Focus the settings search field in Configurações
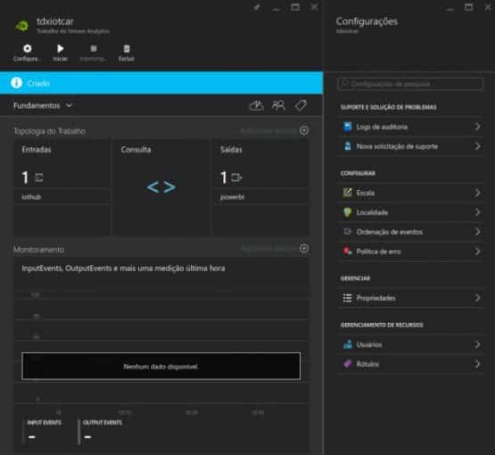The width and height of the screenshot is (495, 455). click(410, 84)
